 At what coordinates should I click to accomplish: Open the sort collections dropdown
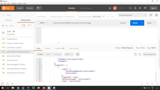pyautogui.click(x=29, y=25)
